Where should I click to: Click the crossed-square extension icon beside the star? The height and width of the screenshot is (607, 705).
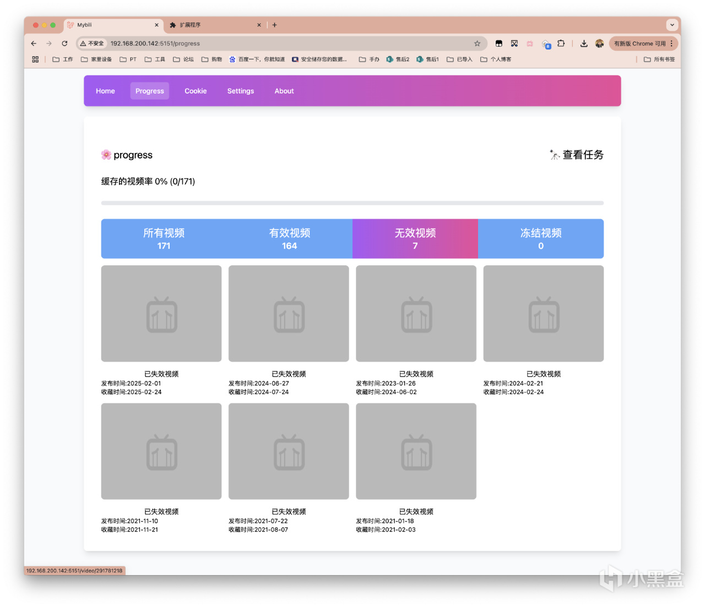pos(514,43)
